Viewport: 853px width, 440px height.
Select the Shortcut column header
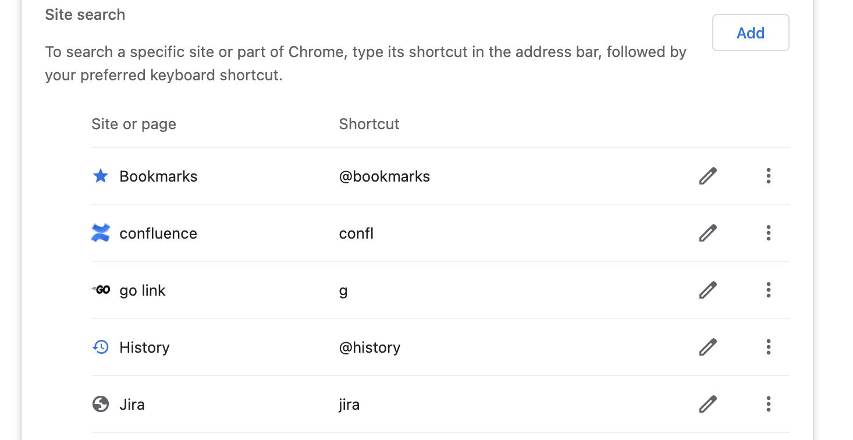click(x=369, y=124)
